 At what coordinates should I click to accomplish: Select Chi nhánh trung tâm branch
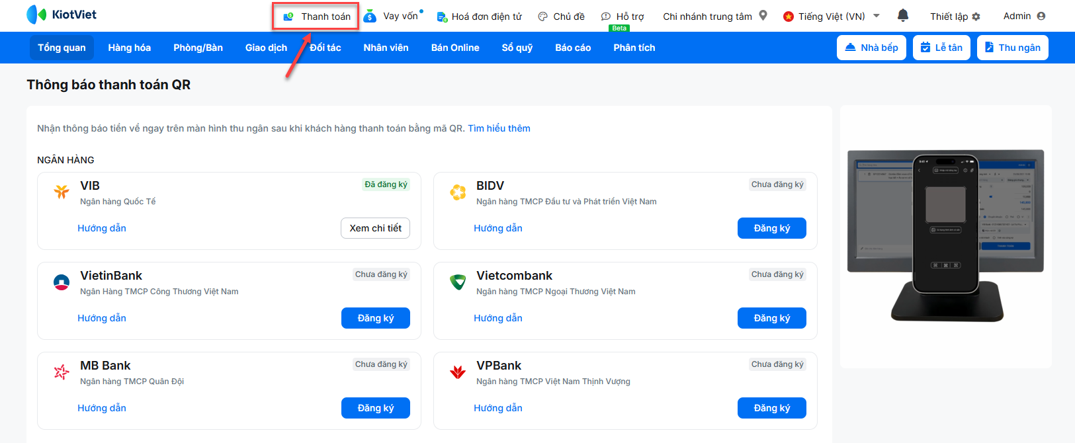click(707, 17)
